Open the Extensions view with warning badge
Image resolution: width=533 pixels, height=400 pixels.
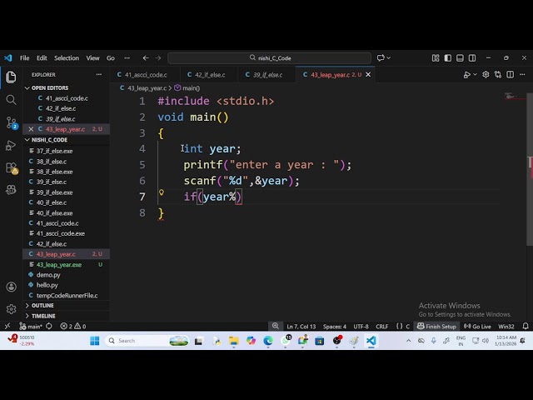click(x=12, y=168)
